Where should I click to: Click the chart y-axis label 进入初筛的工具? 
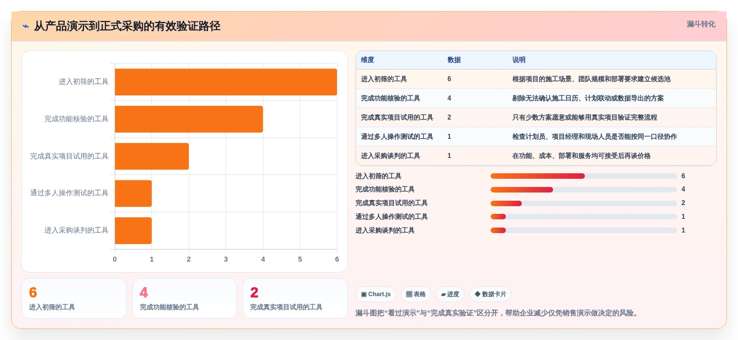[83, 82]
